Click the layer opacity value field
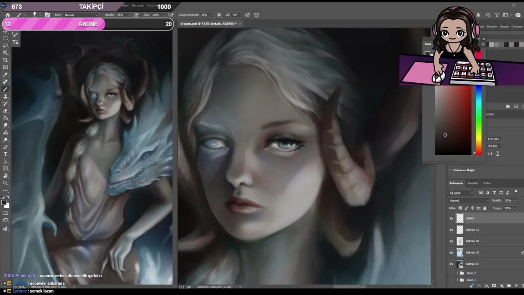This screenshot has height=295, width=524. [x=508, y=201]
